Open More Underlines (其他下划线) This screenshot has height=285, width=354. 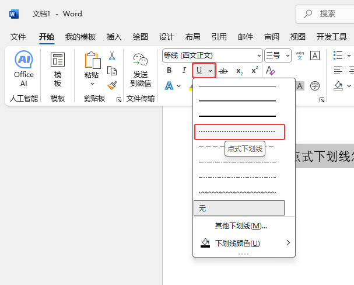tap(244, 226)
